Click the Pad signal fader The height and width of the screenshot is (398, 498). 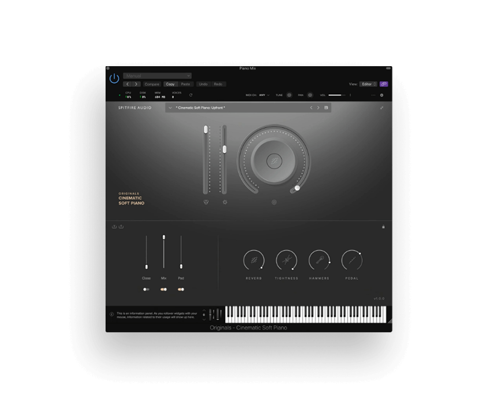[x=181, y=266]
